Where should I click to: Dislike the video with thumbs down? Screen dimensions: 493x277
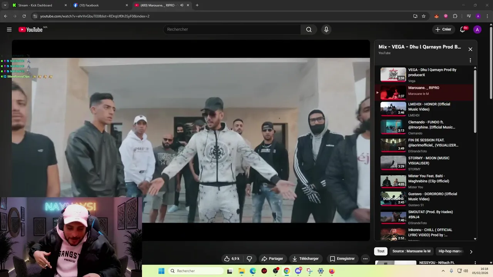pos(249,259)
